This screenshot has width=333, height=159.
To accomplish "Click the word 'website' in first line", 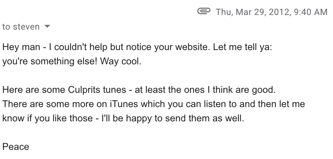I will (x=193, y=47).
